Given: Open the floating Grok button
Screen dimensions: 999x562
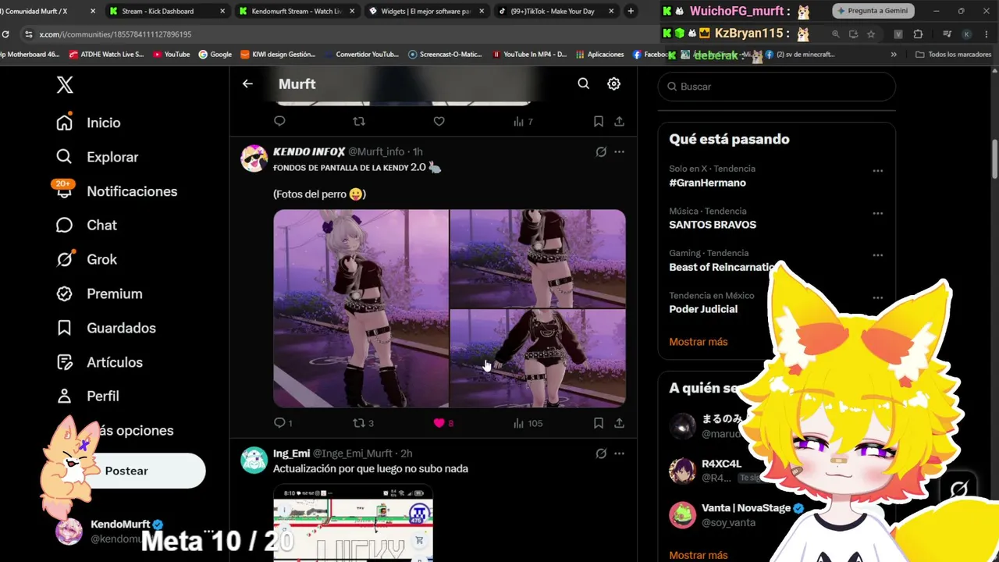Looking at the screenshot, I should (959, 489).
